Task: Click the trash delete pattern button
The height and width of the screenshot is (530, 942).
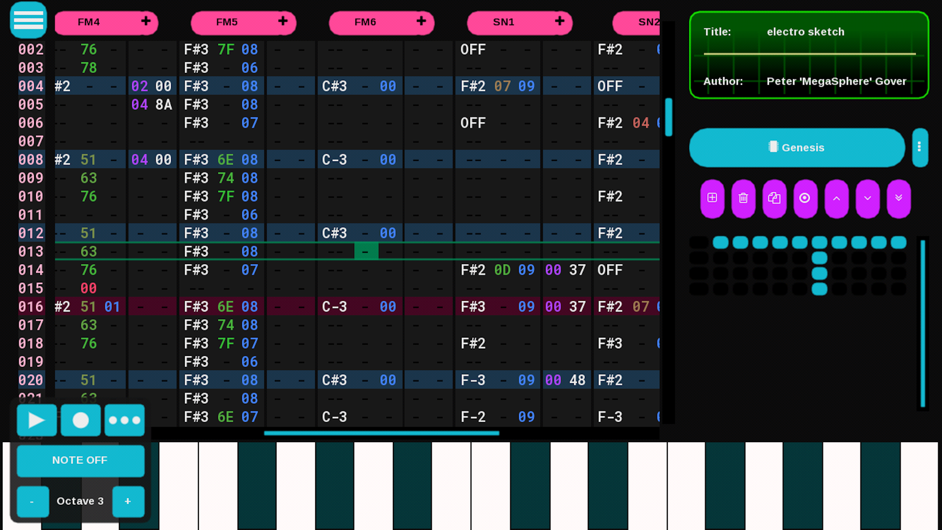Action: [x=743, y=198]
